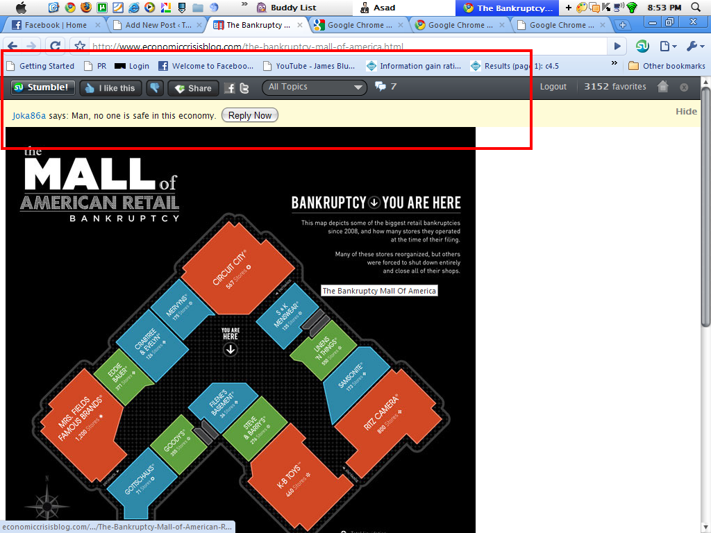Viewport: 711px width, 533px height.
Task: Go back to the previous page
Action: tap(12, 46)
